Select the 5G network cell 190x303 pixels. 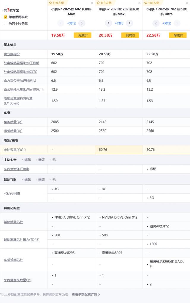tap(152, 198)
